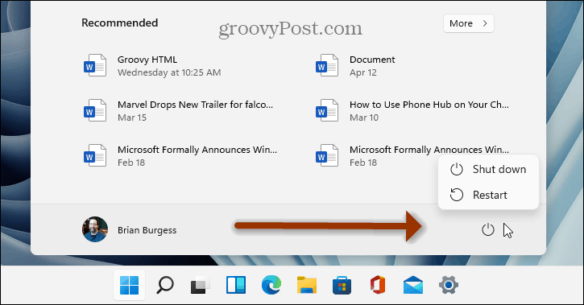The height and width of the screenshot is (305, 584).
Task: Click Word icon beside Marvel Drops New Trailer
Action: (x=94, y=110)
